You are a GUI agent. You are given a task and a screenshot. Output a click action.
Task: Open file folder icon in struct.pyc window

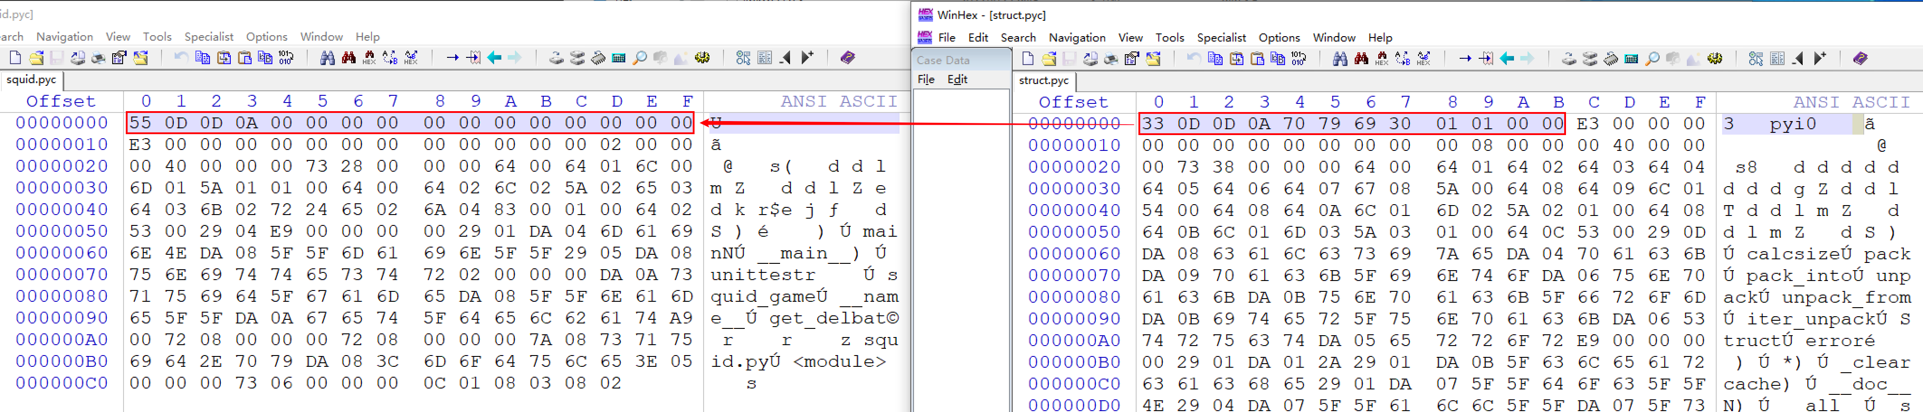click(x=1049, y=58)
